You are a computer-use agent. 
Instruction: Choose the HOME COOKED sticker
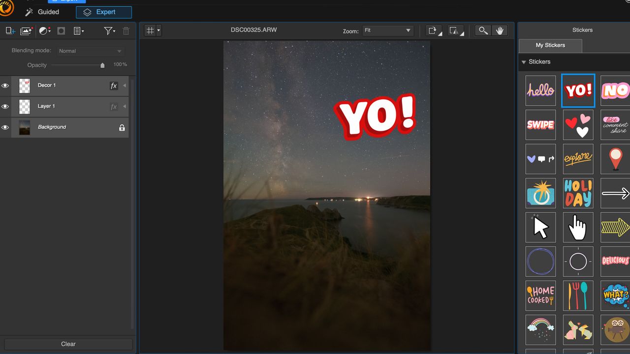540,295
